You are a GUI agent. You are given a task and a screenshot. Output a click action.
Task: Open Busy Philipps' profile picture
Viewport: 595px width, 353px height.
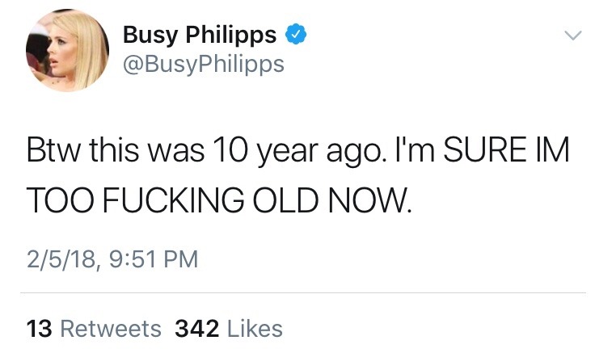pyautogui.click(x=68, y=50)
